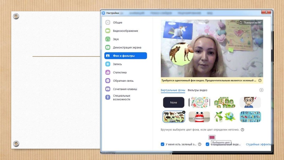Viewport: 284px width, 160px height.
Task: Click the Поворот на 90° button
Action: pos(251,22)
